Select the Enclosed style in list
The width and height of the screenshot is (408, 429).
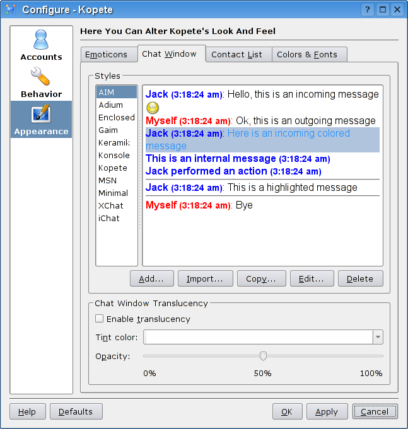coord(117,117)
